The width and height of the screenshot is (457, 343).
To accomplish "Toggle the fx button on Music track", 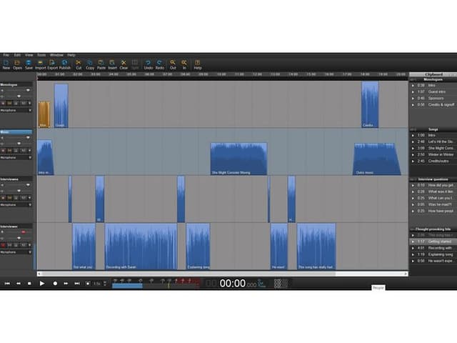I will pos(24,151).
